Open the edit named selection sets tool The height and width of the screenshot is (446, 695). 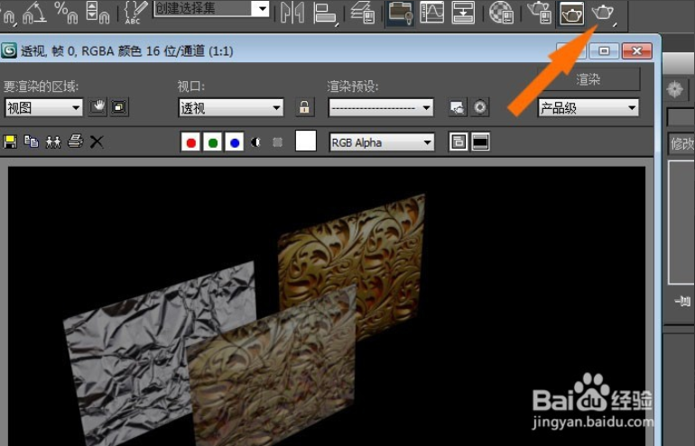pyautogui.click(x=135, y=12)
